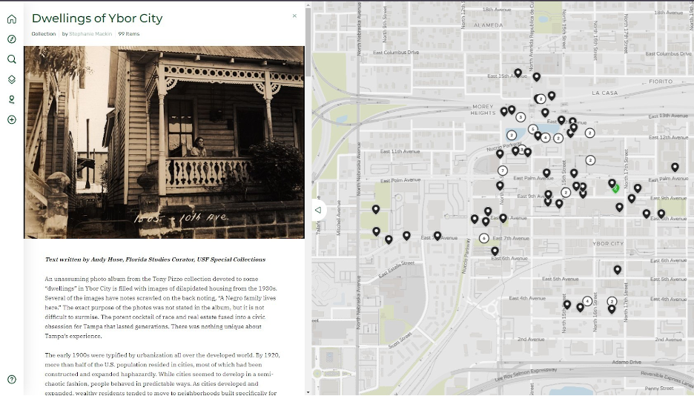The height and width of the screenshot is (396, 694).
Task: Select far right pin above East Palm Avenue
Action: click(675, 168)
